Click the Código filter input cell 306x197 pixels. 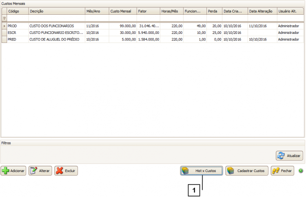click(x=17, y=18)
